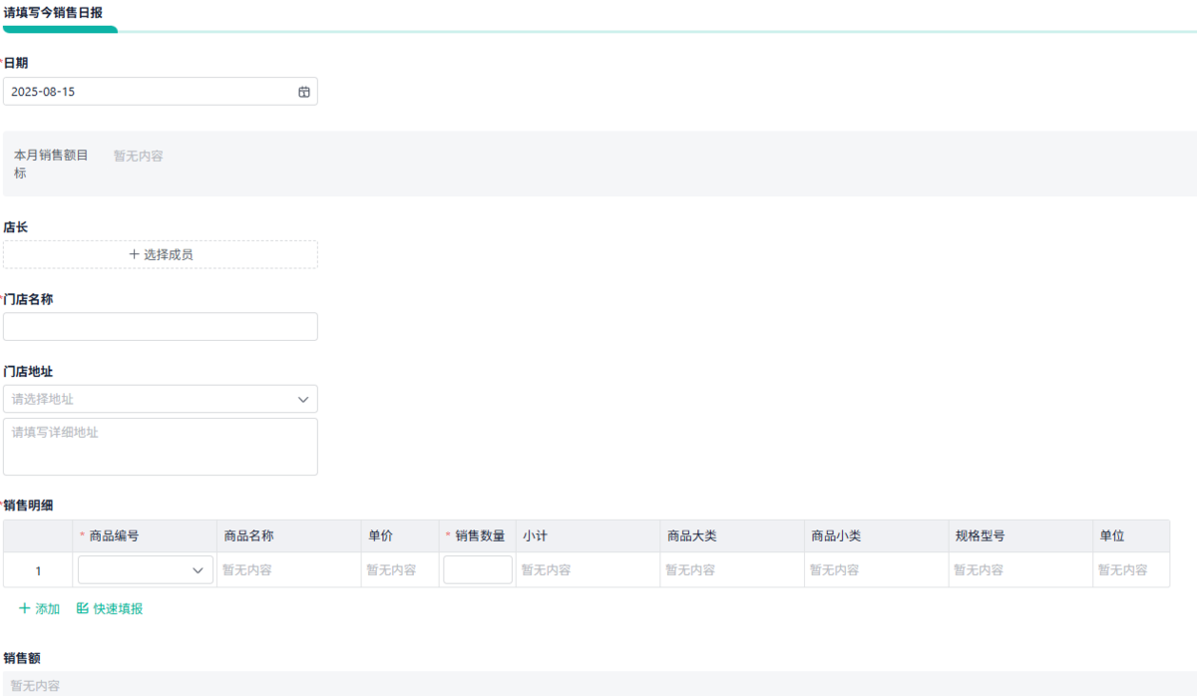Viewport: 1197px width, 696px height.
Task: Open the 商品编号 dropdown in row 1
Action: [146, 570]
